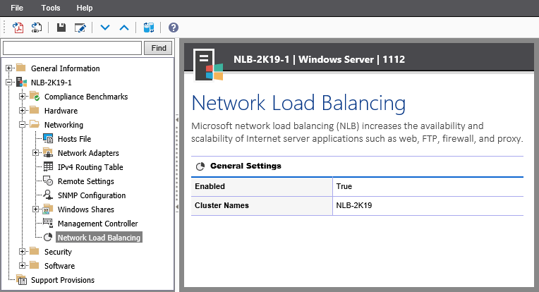Select Network Load Balancing tree item
This screenshot has width=539, height=292.
[x=99, y=238]
